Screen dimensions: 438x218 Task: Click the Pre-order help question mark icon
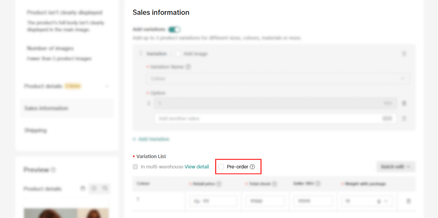coord(252,167)
